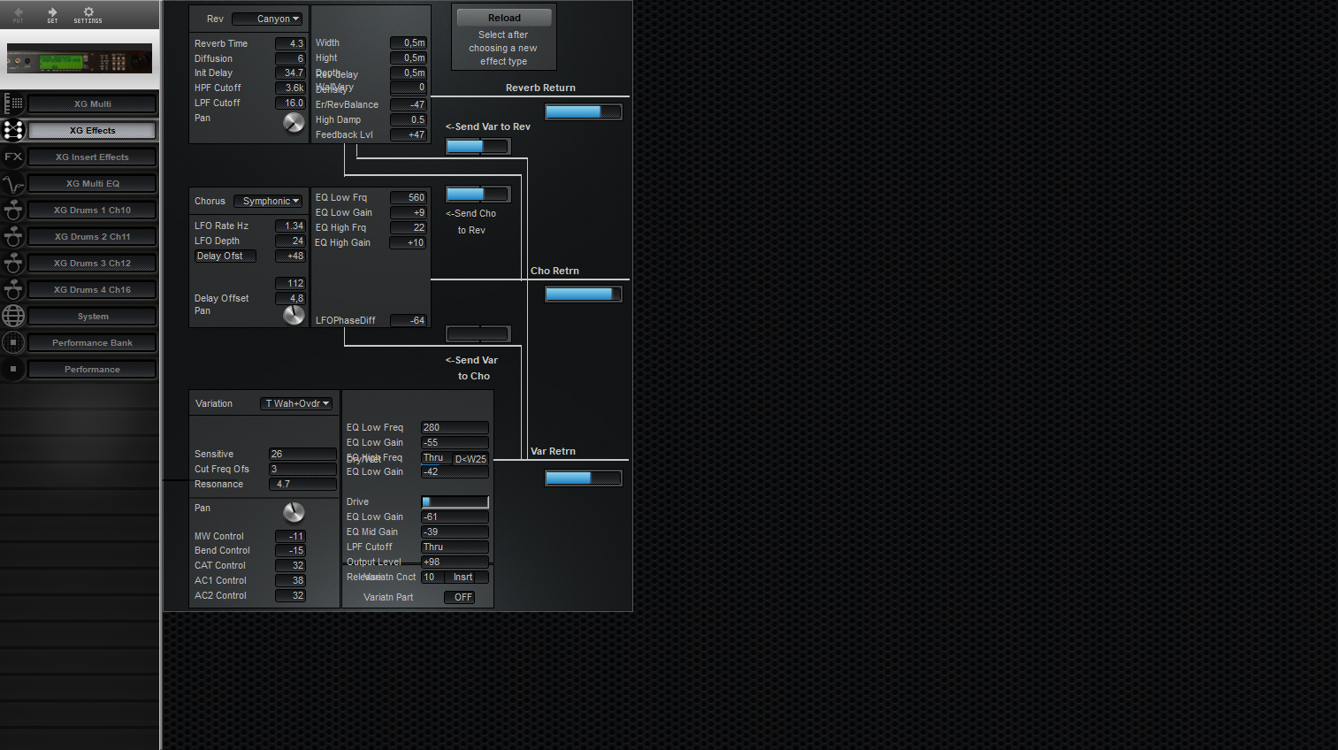Click the FX insert effects icon
This screenshot has height=750, width=1338.
[13, 157]
